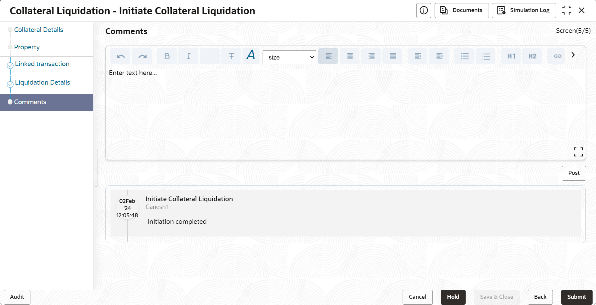Undo the last edit in comments editor

pyautogui.click(x=120, y=56)
